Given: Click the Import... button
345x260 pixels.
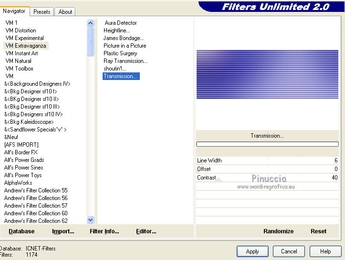Looking at the screenshot, I should (63, 231).
